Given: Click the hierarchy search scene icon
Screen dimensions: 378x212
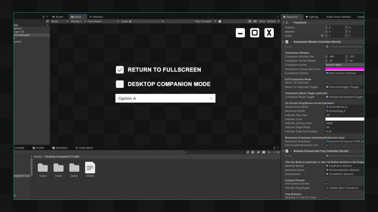Looking at the screenshot, I should tap(47, 21).
